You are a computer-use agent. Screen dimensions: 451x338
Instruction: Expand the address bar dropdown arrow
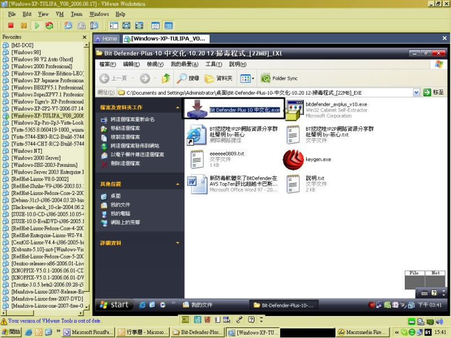pyautogui.click(x=416, y=92)
